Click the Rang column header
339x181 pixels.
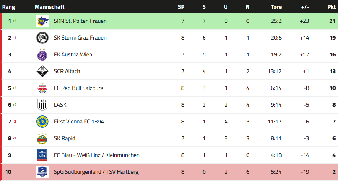9,7
